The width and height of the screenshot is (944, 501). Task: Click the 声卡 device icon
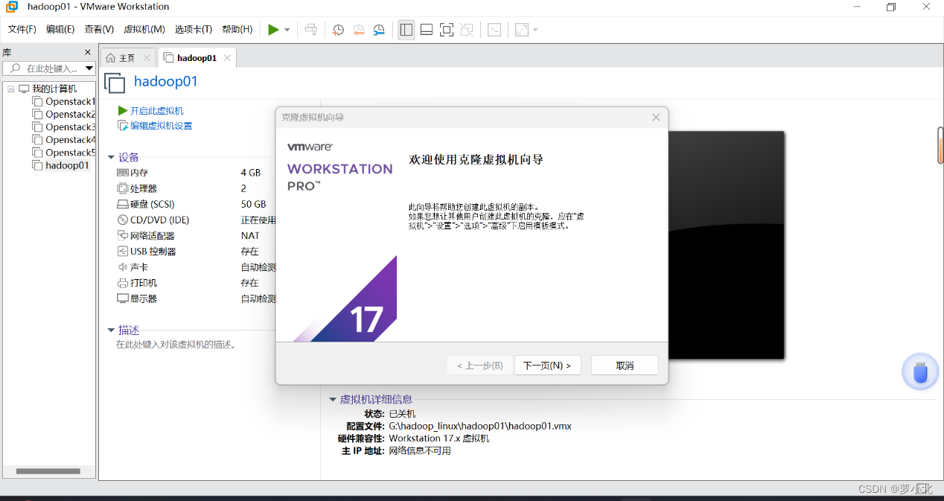coord(123,267)
